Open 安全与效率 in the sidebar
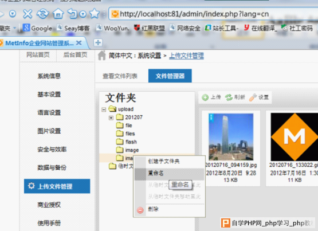 [x=52, y=150]
